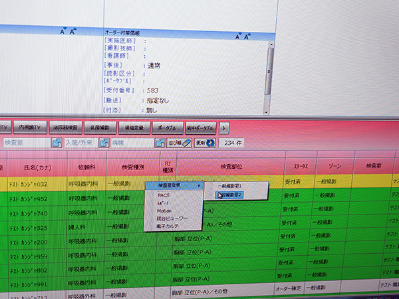The image size is (399, 299).
Task: Increase font size in the left panel
Action: (72, 31)
